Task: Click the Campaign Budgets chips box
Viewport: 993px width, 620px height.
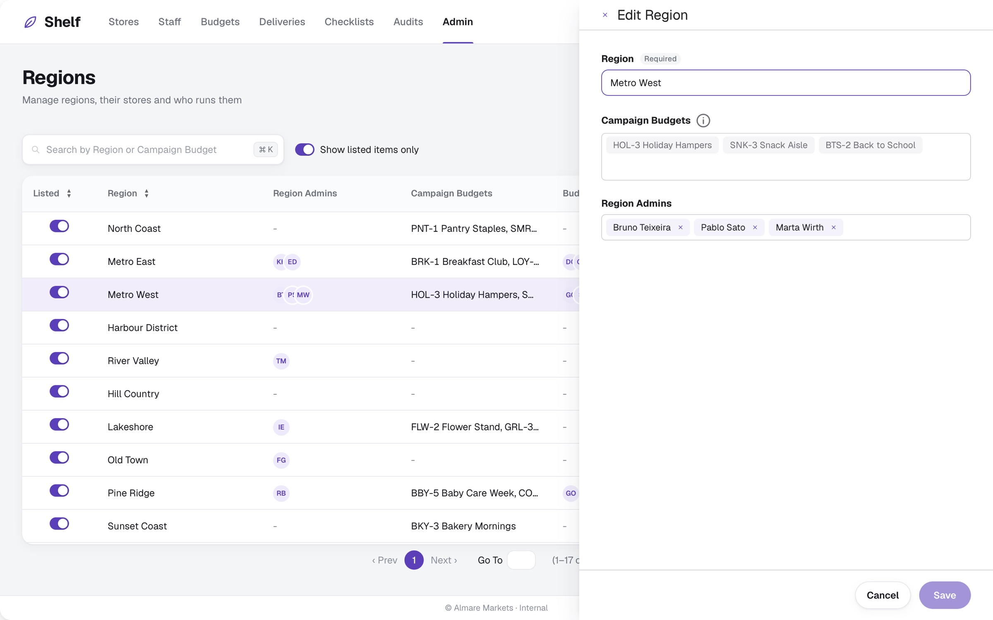Action: 786,157
